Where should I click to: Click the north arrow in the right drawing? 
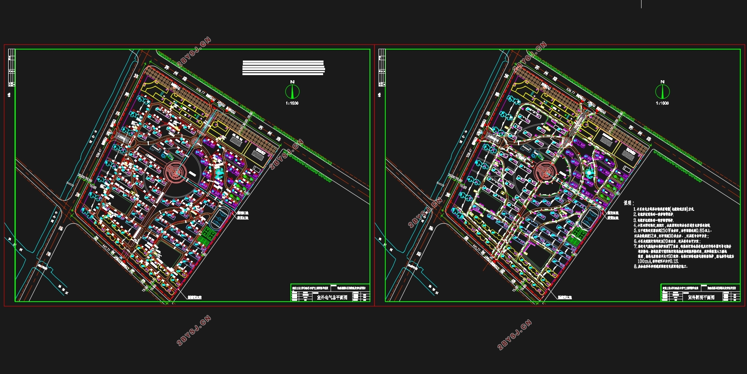(662, 92)
